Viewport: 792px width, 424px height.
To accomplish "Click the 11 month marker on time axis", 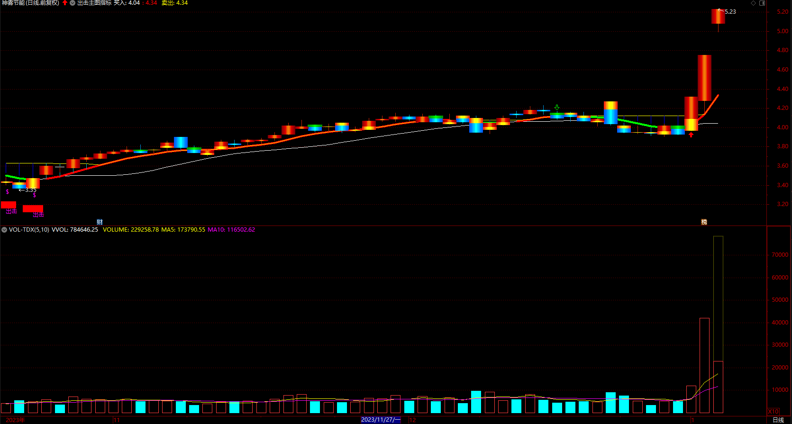I will pyautogui.click(x=117, y=420).
